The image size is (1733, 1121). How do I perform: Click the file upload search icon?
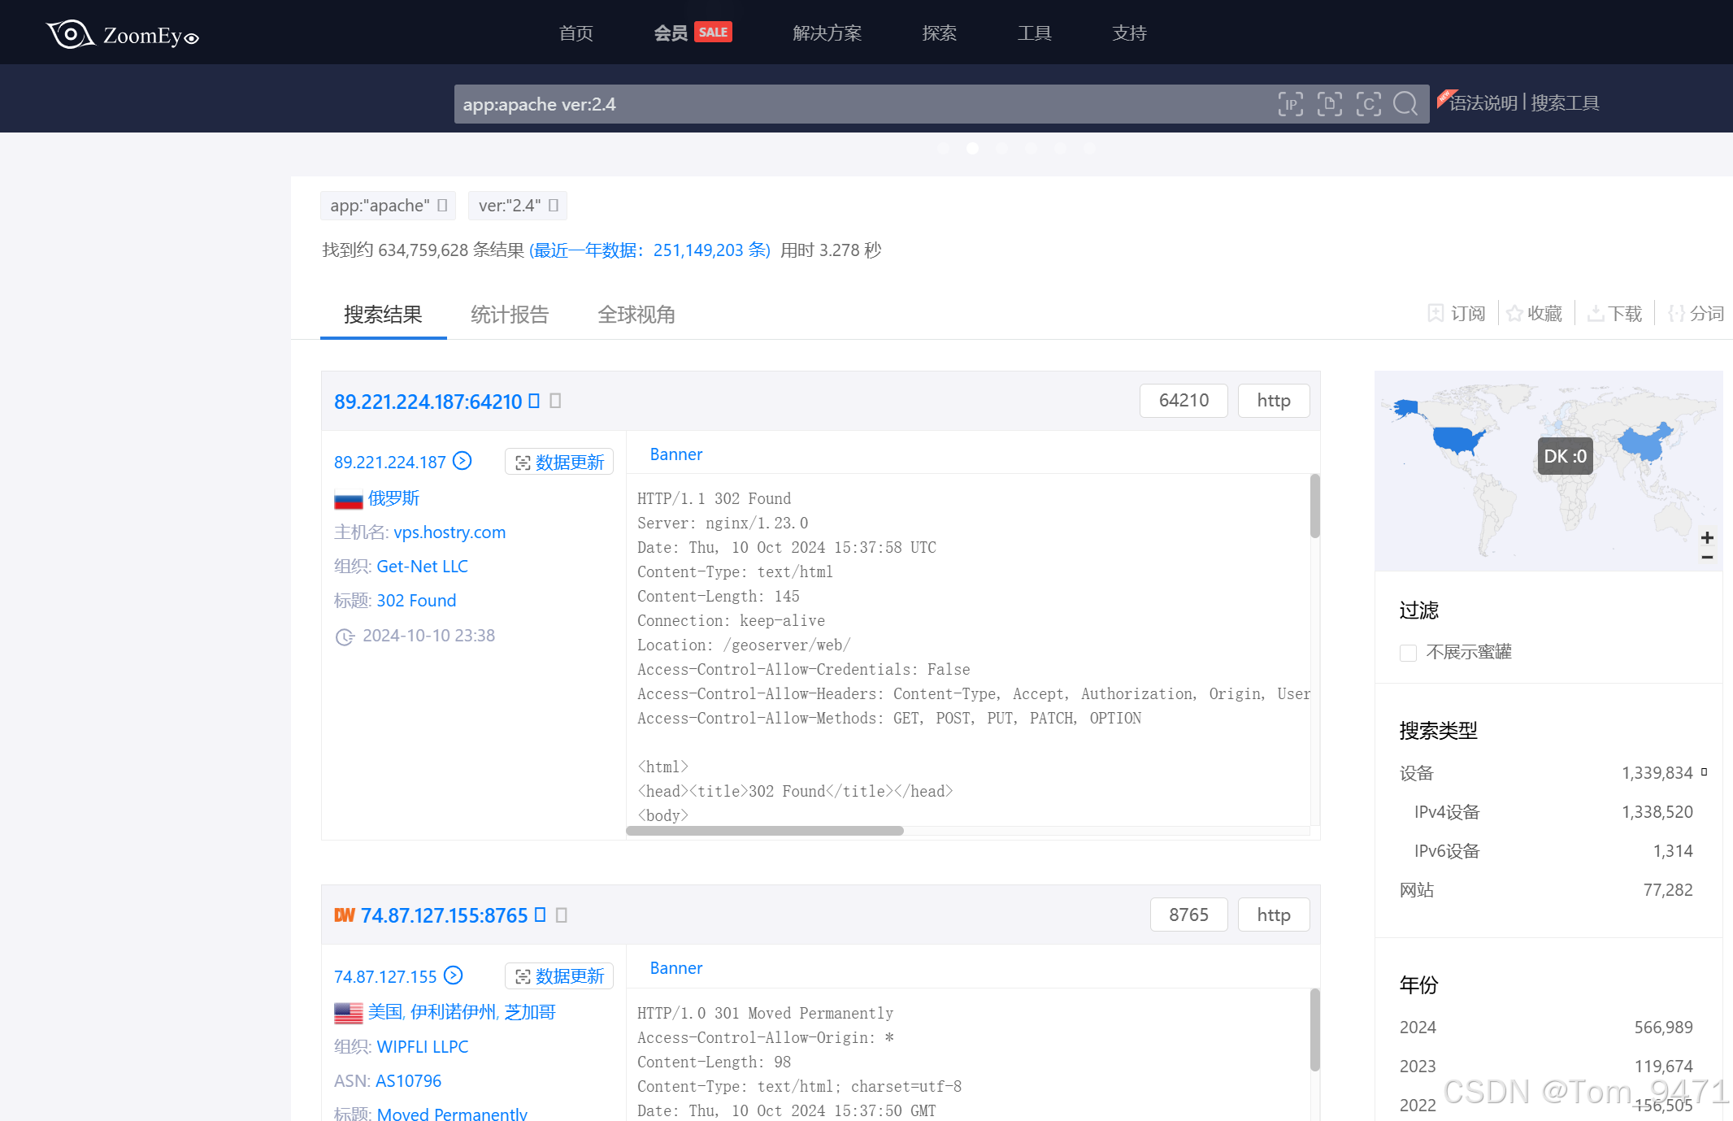1329,104
